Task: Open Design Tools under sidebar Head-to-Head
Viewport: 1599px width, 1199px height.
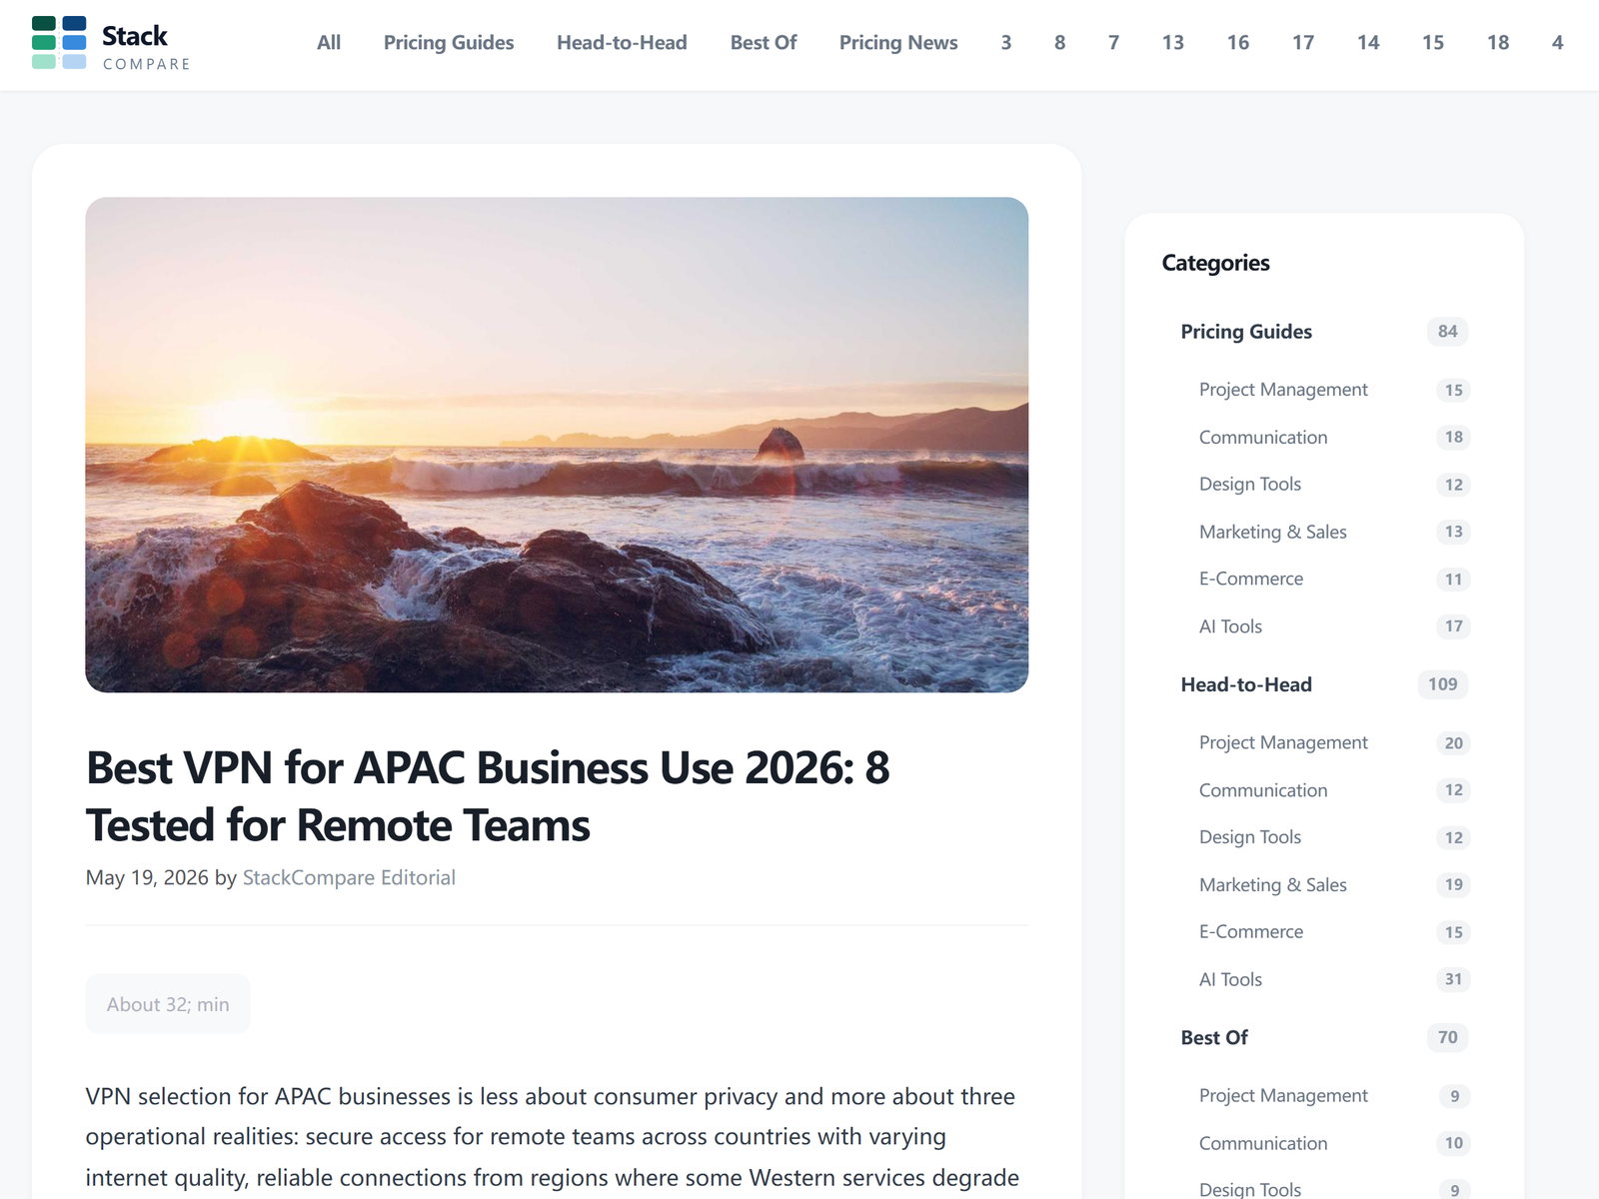Action: pos(1250,837)
